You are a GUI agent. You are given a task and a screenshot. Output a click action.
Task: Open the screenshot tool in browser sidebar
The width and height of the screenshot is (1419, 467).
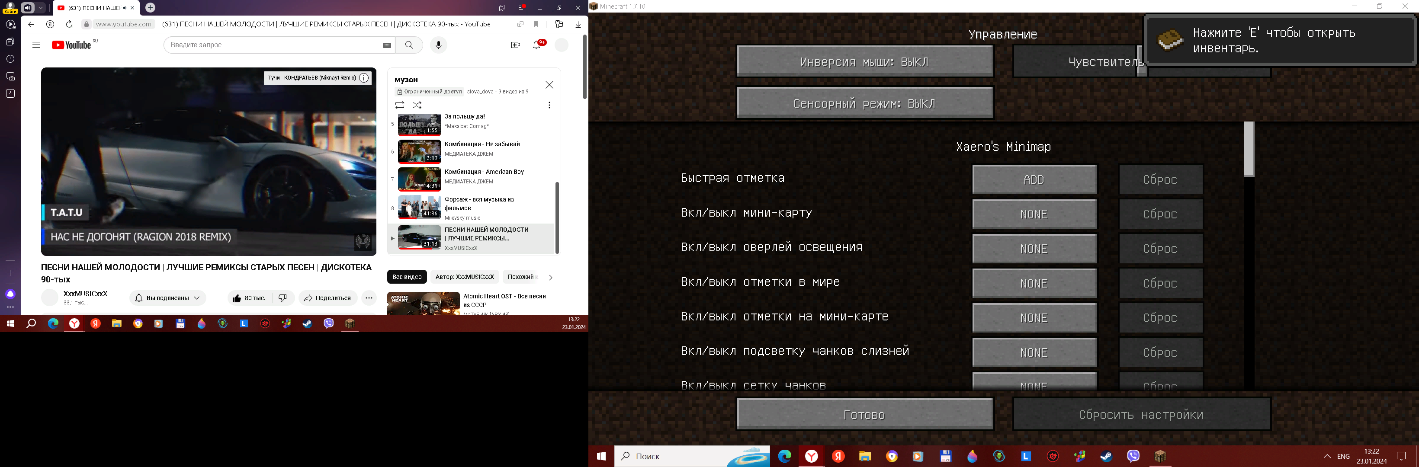click(x=10, y=76)
